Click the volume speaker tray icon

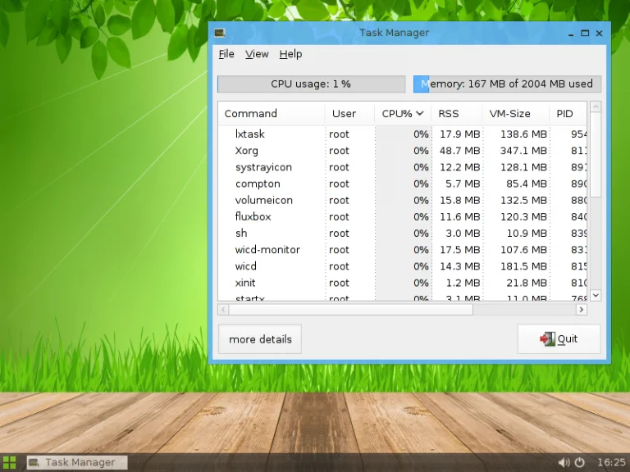tap(564, 462)
